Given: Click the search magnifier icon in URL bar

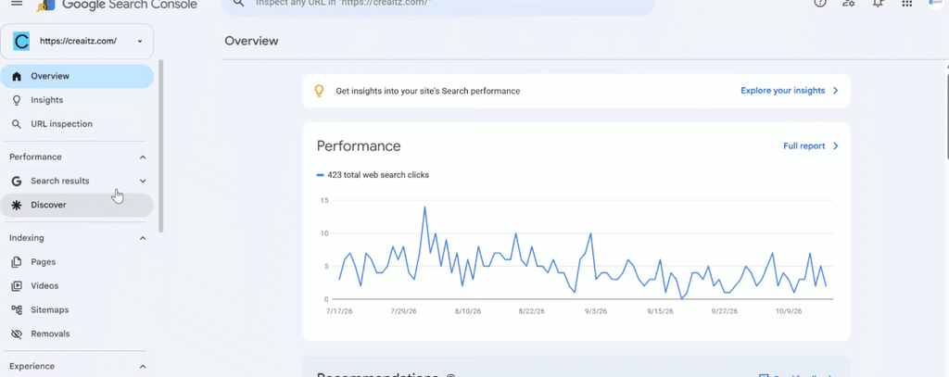Looking at the screenshot, I should [x=238, y=3].
